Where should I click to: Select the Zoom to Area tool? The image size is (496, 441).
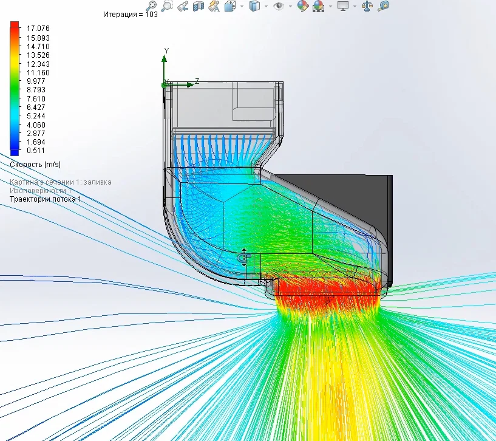167,5
